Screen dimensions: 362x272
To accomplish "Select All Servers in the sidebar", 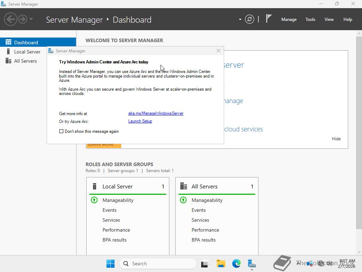I will coord(25,61).
